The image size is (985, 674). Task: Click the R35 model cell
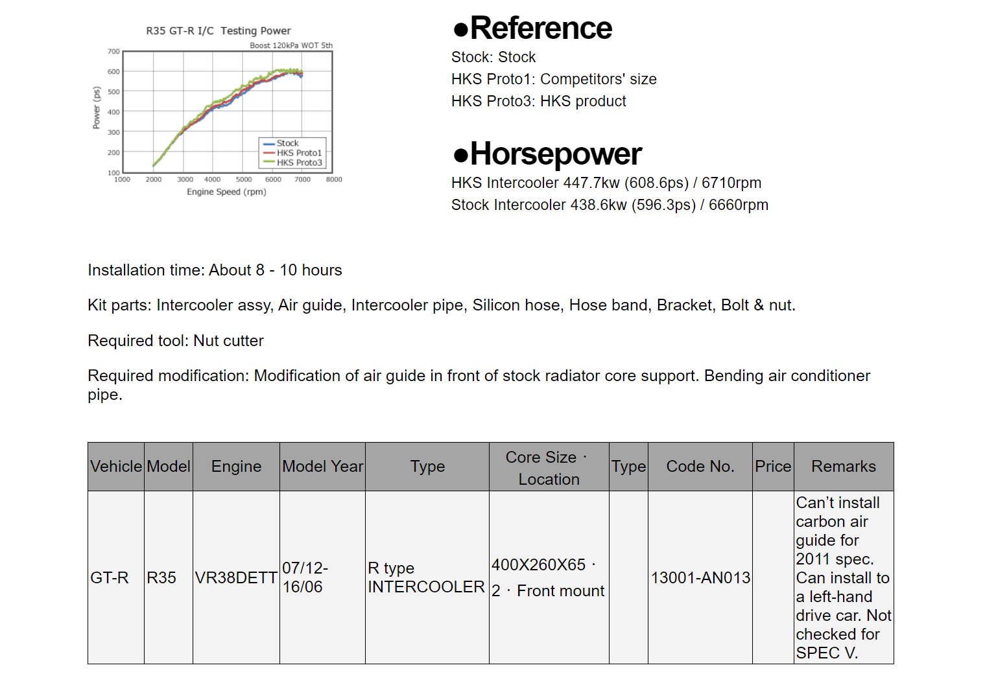pos(169,577)
